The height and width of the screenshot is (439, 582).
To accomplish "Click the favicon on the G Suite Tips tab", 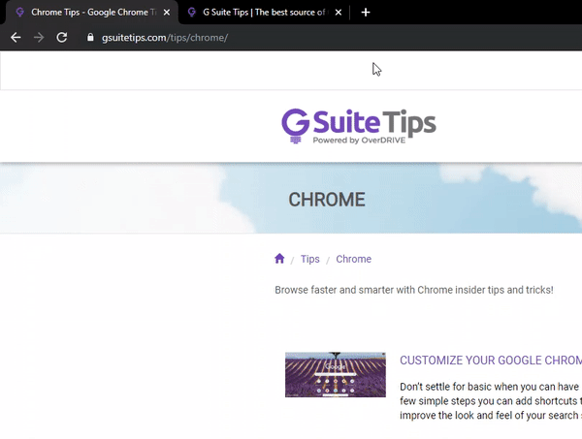I will click(191, 13).
